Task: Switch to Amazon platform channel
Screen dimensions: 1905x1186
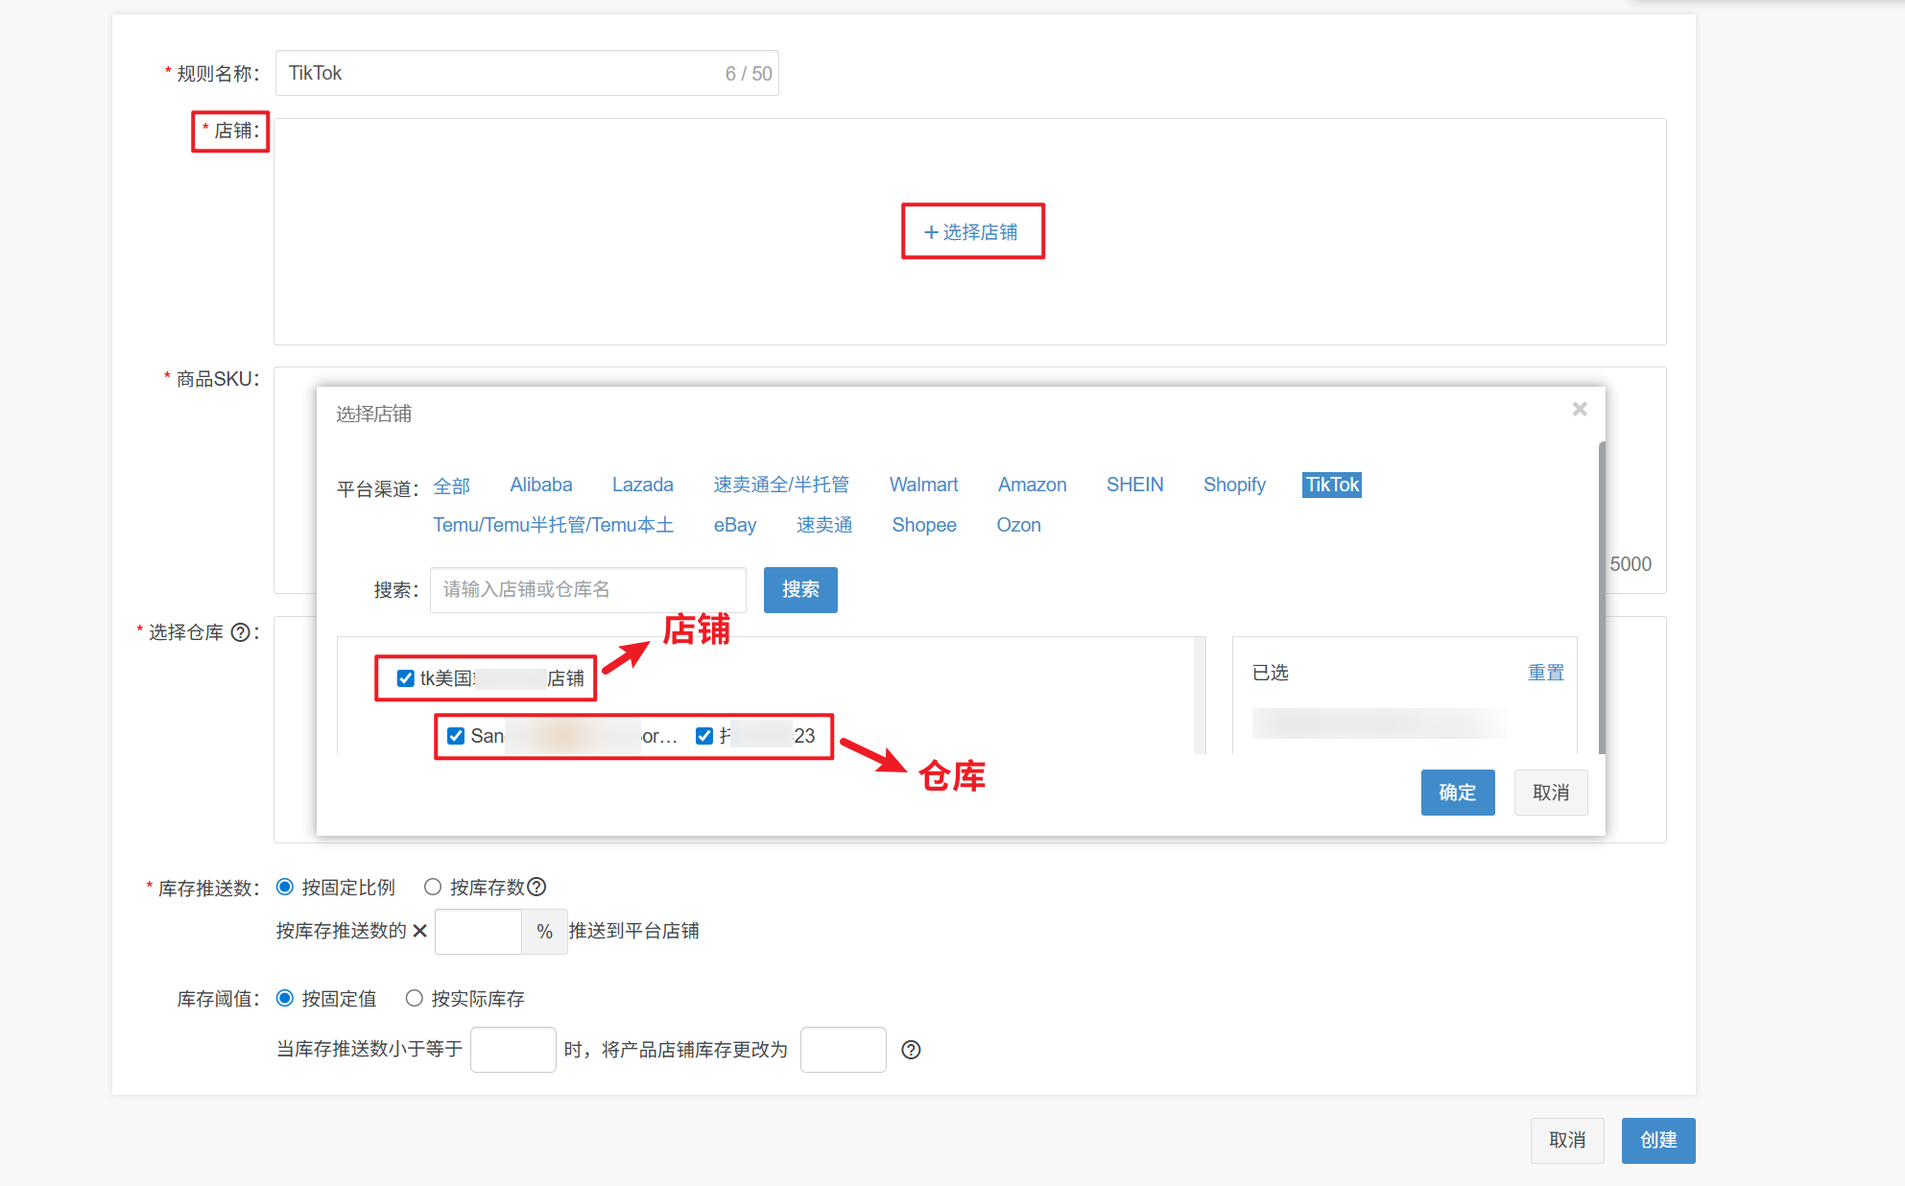Action: point(1032,485)
